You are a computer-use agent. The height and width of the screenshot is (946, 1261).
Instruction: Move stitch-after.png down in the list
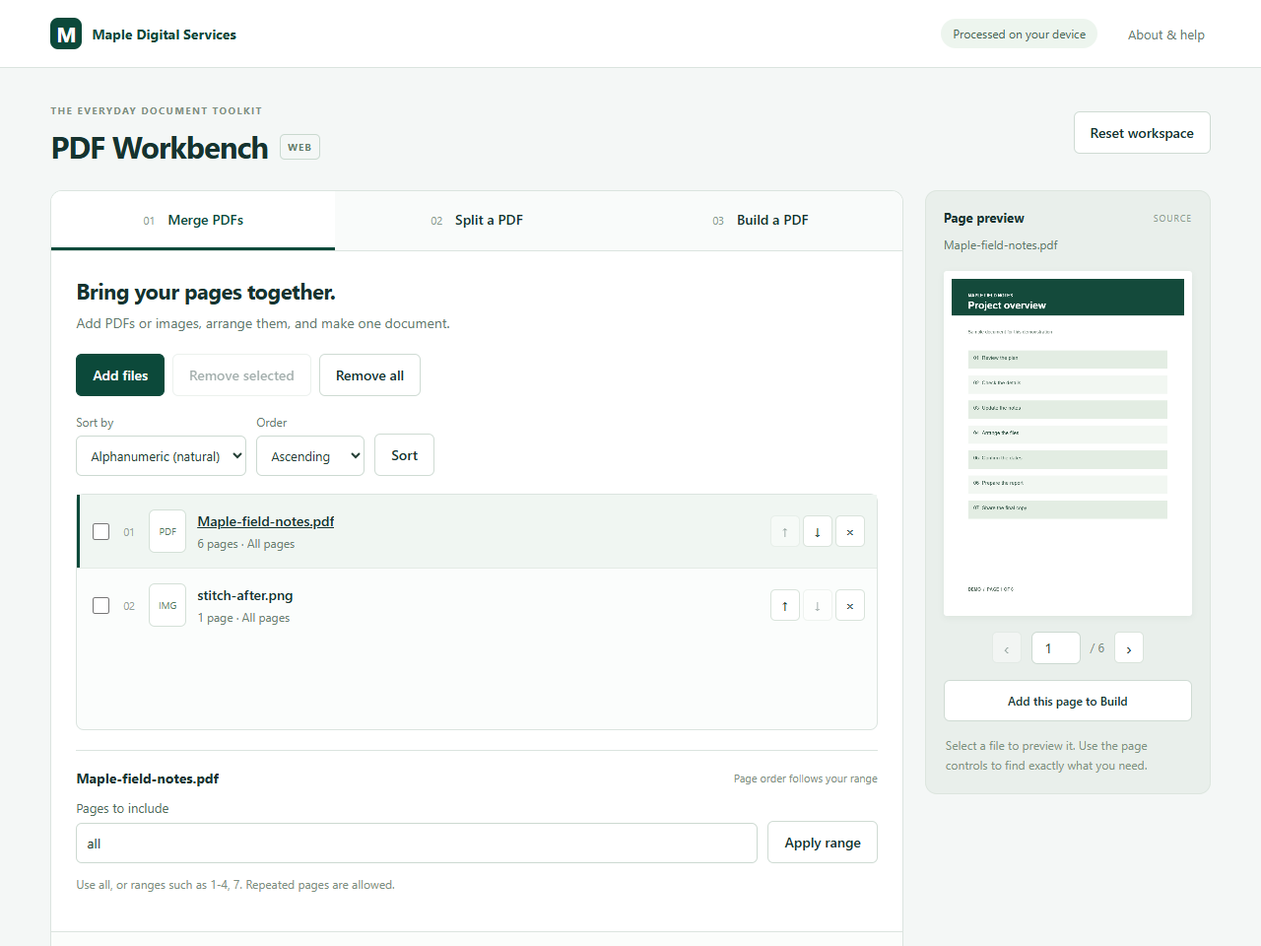click(818, 606)
